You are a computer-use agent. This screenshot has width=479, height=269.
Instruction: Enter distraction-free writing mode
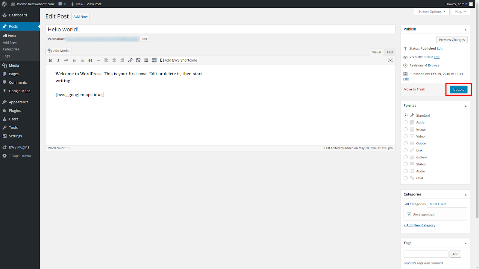pyautogui.click(x=390, y=60)
